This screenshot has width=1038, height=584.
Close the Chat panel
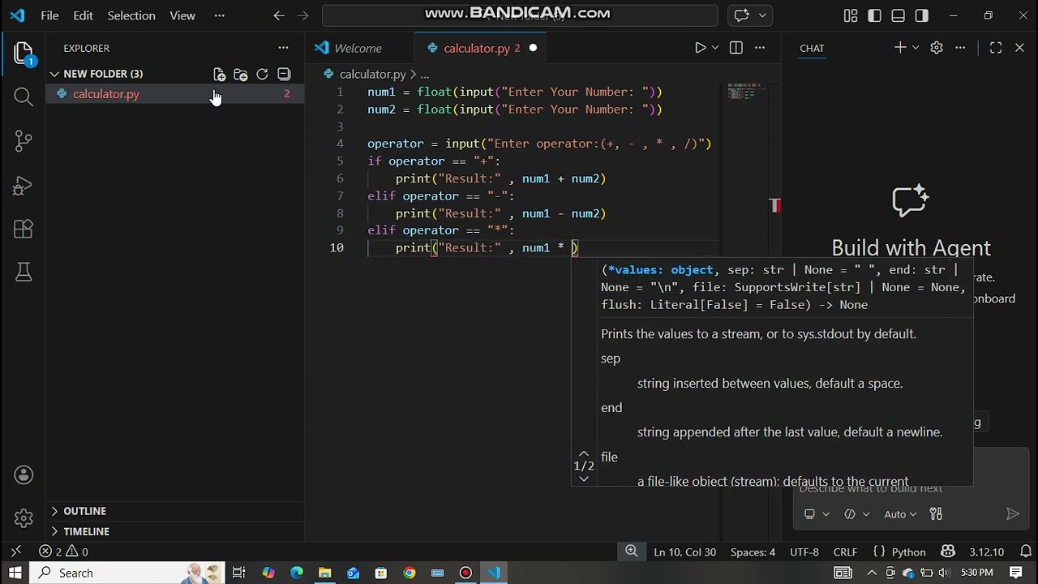click(x=1019, y=48)
